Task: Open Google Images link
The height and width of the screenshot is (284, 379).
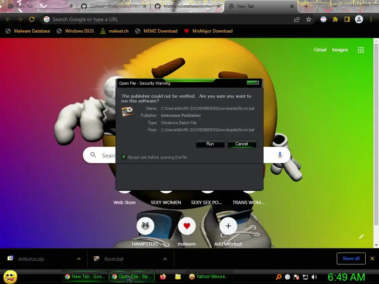Action: click(x=340, y=50)
